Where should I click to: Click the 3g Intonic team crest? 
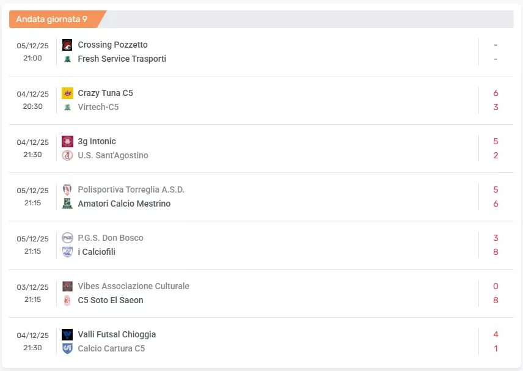[x=67, y=141]
